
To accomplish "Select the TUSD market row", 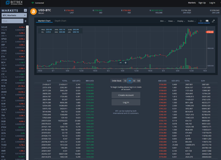I will coord(13,146).
